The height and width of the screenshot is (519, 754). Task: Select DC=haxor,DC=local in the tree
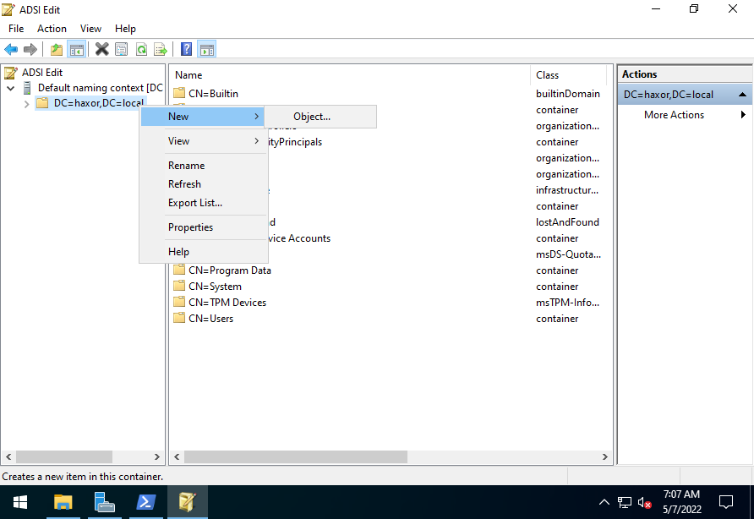click(x=99, y=103)
